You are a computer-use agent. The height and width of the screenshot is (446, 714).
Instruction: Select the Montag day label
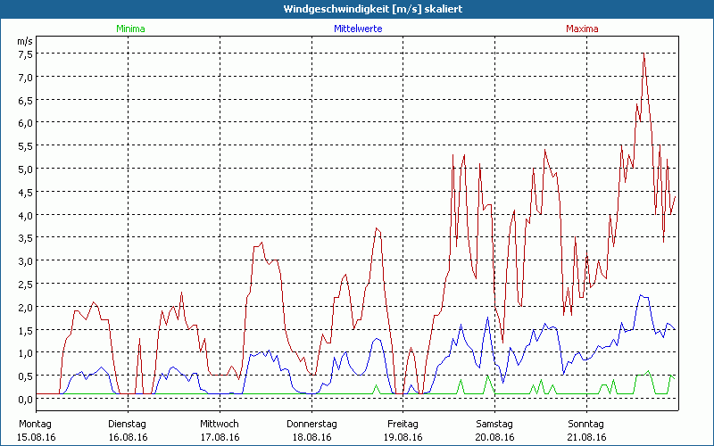[35, 424]
